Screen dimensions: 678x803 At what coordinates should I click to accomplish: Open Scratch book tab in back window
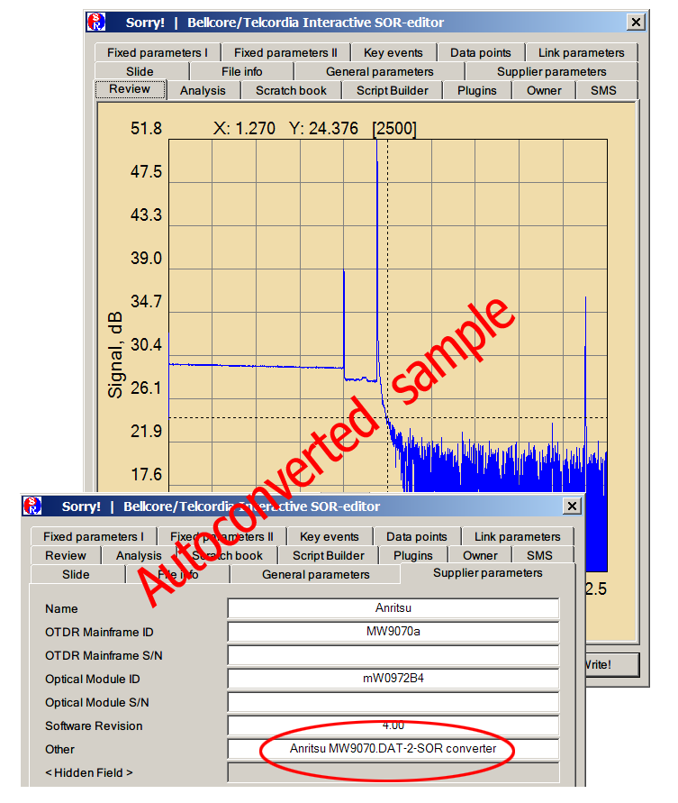pos(291,91)
